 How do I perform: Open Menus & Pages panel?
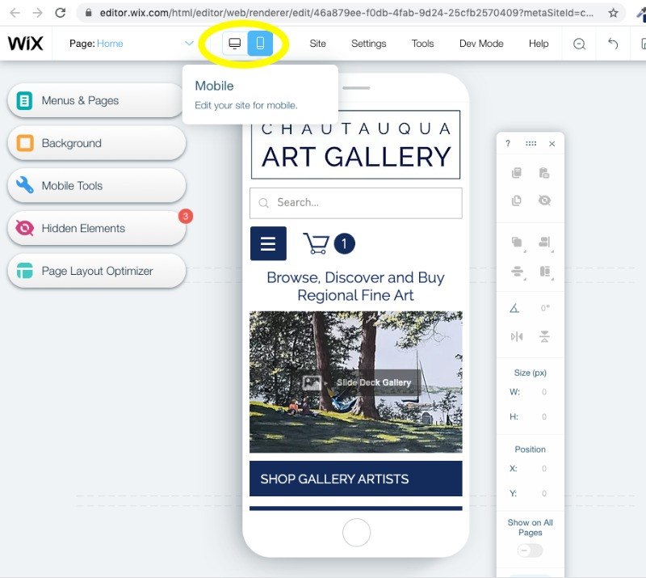click(x=96, y=100)
